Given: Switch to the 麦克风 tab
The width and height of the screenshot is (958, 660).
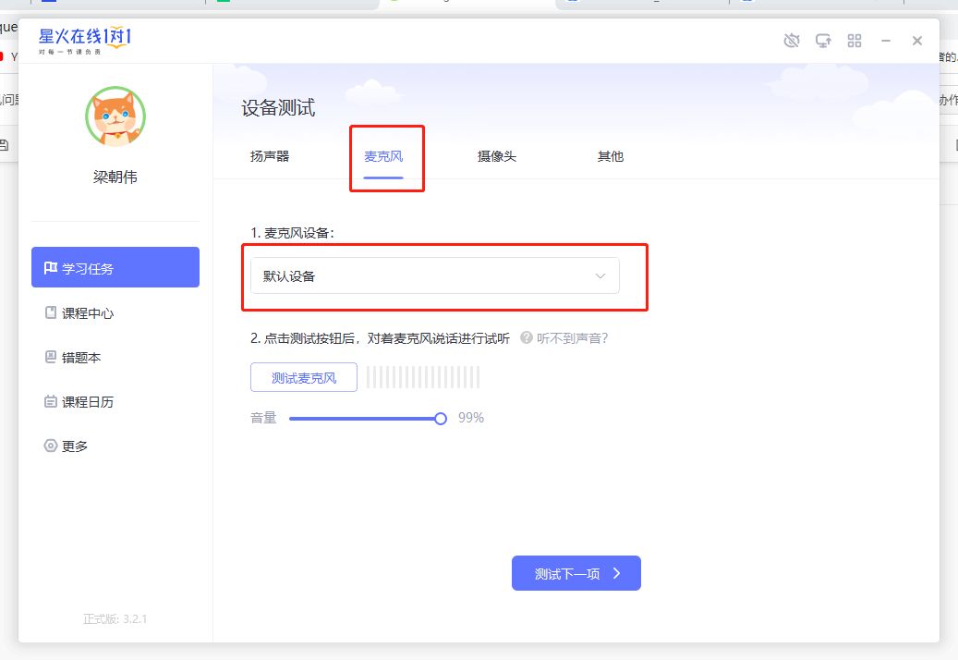Looking at the screenshot, I should (383, 156).
